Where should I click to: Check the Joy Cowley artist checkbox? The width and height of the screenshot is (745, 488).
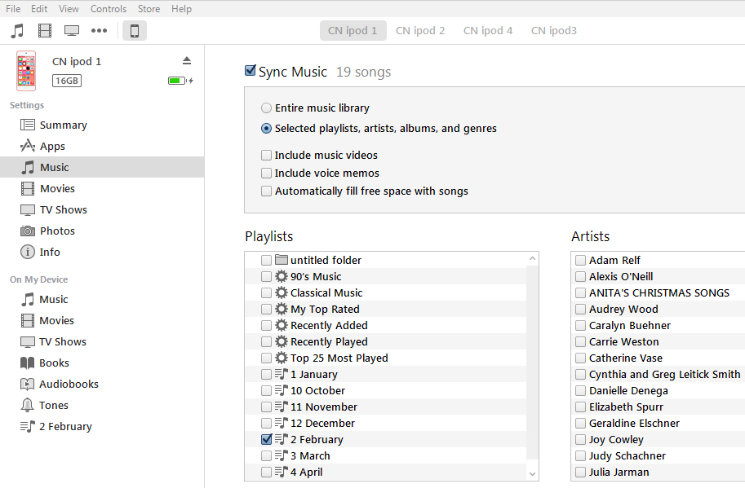pos(580,440)
